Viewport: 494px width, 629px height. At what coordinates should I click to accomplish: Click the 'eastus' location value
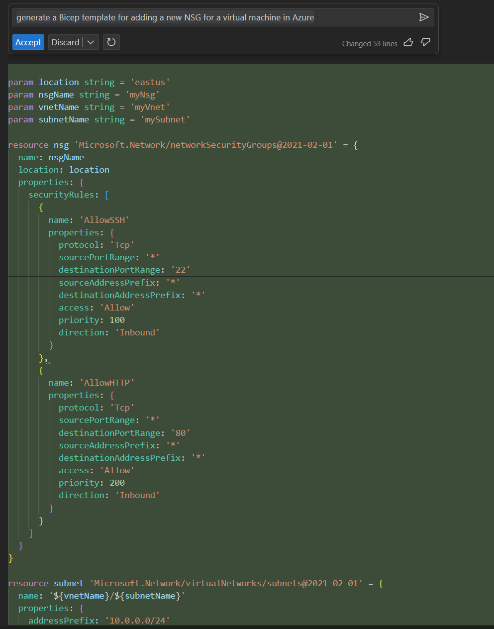[x=150, y=82]
